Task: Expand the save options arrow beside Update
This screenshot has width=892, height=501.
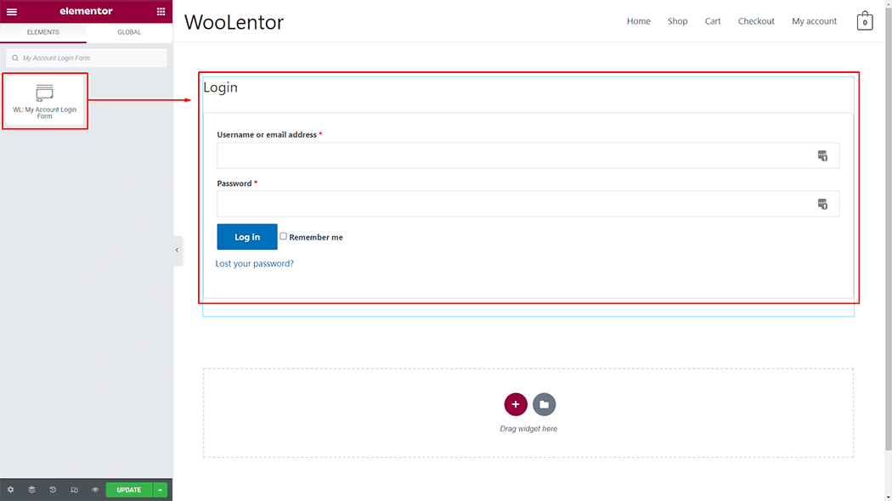Action: [161, 490]
